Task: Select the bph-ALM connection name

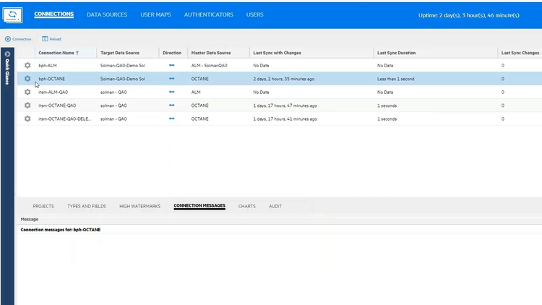Action: (x=48, y=65)
